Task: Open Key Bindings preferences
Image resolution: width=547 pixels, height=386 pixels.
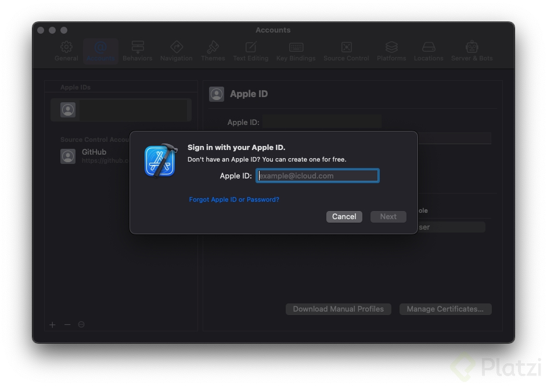Action: click(x=296, y=51)
